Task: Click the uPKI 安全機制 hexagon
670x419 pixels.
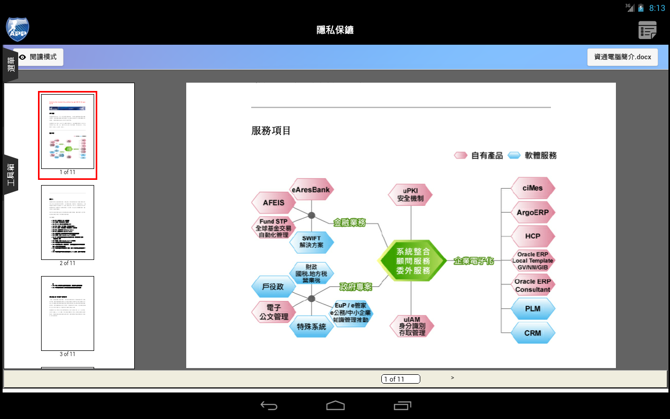Action: point(411,195)
